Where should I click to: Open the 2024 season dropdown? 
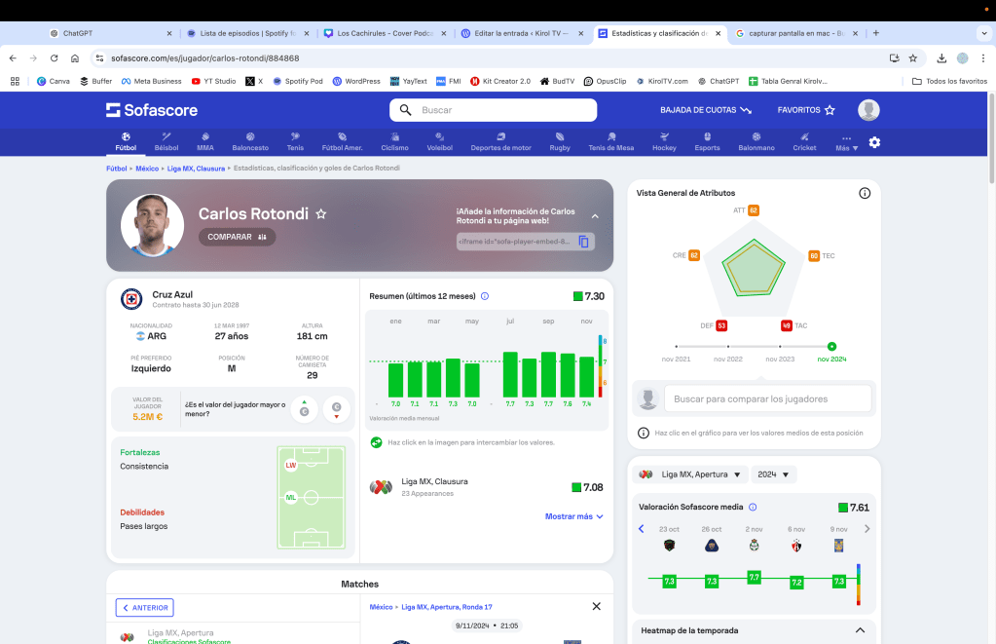[x=774, y=474]
